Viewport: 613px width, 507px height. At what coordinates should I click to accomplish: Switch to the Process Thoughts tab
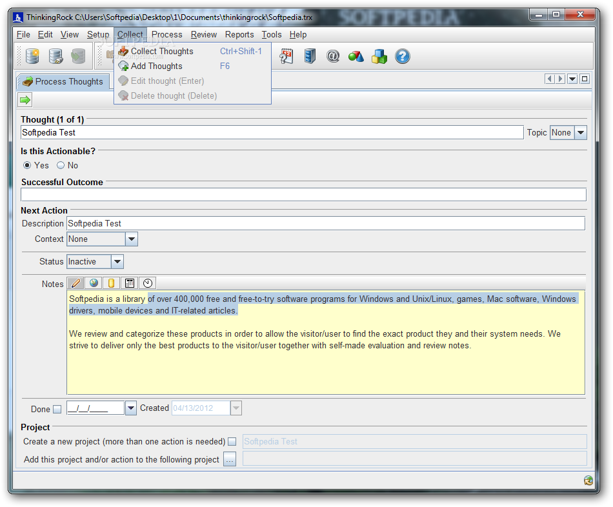63,82
